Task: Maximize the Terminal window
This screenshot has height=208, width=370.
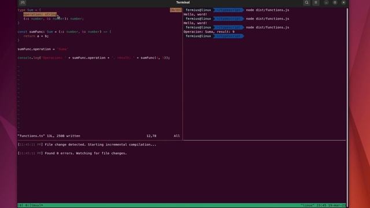Action: coord(335,2)
